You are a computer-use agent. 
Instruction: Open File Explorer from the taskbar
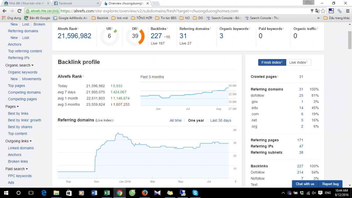pos(57,193)
